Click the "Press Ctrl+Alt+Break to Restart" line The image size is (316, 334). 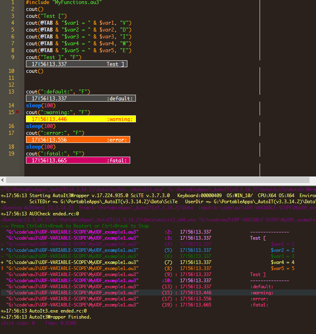[75, 226]
